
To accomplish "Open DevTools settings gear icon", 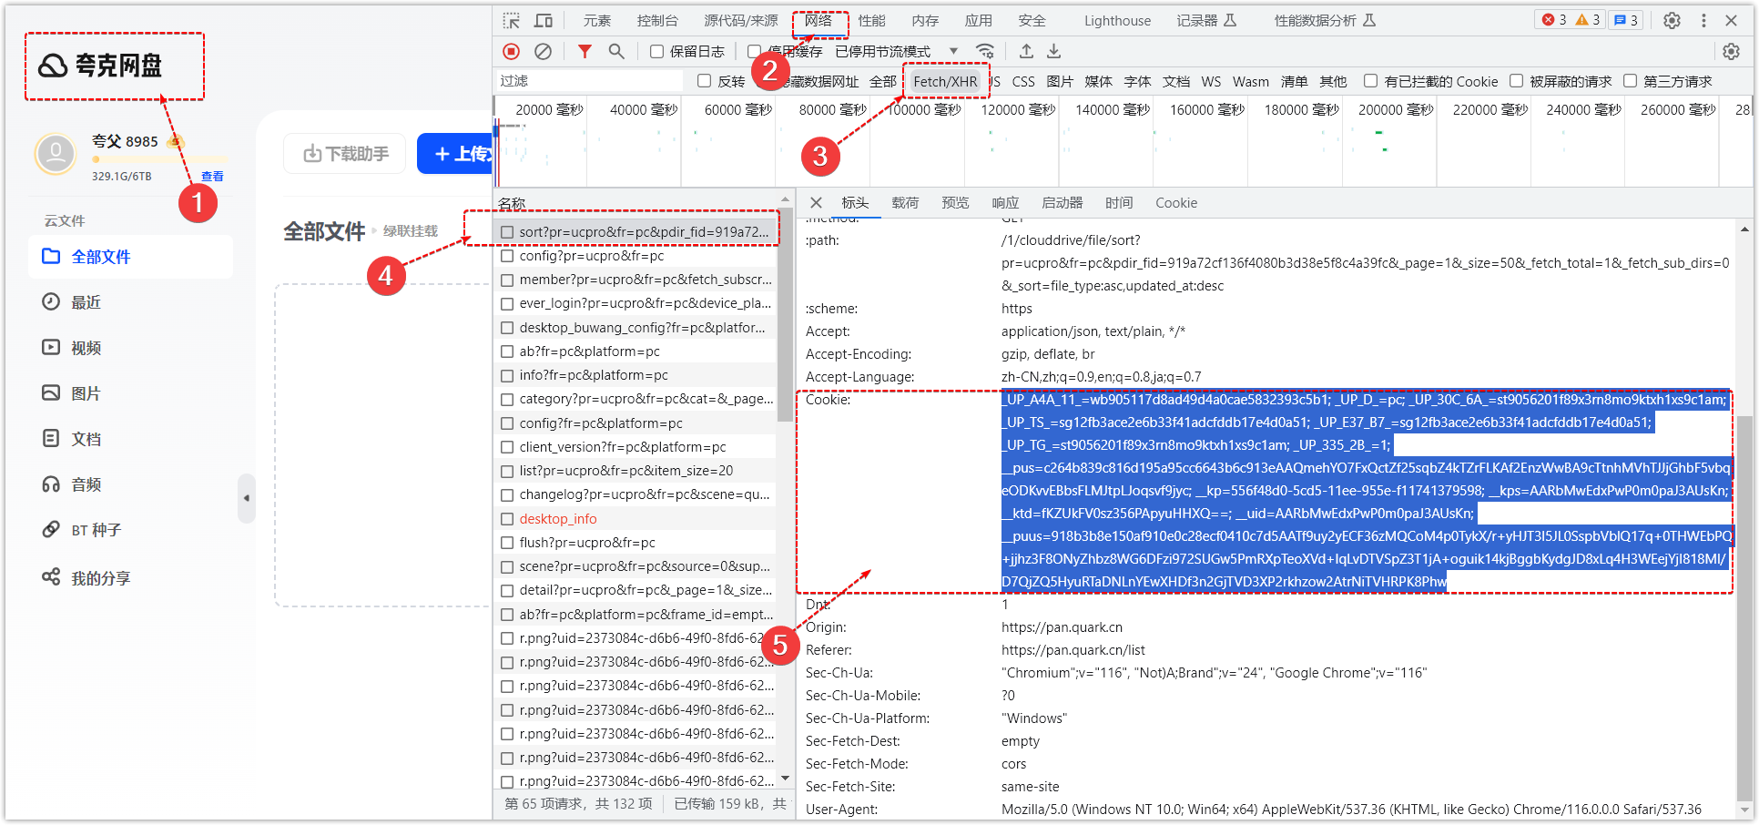I will (1672, 20).
